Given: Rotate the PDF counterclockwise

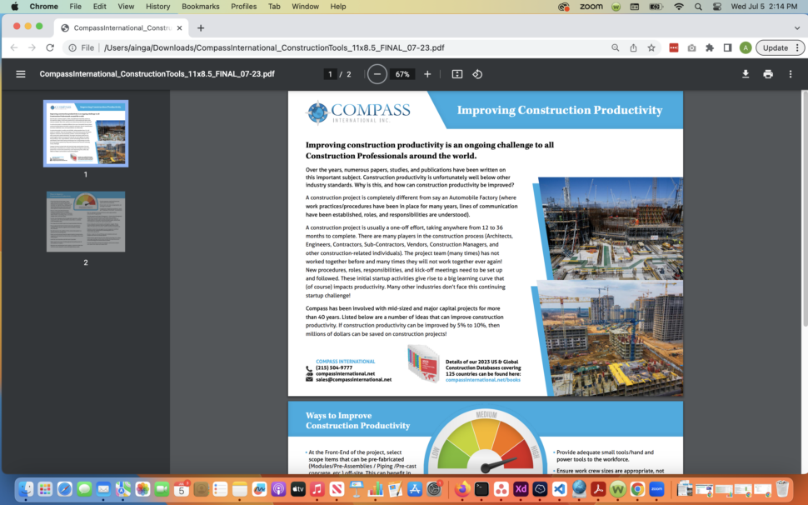Looking at the screenshot, I should [477, 74].
